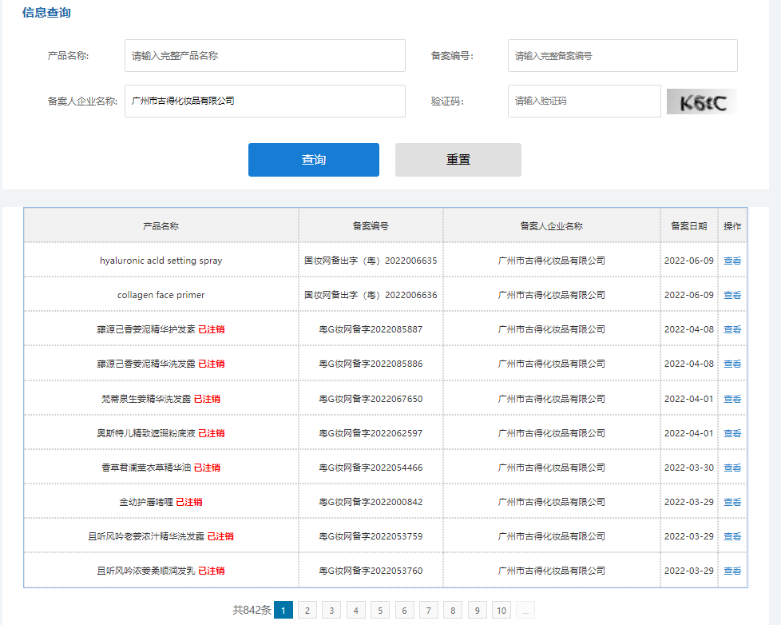The height and width of the screenshot is (625, 781).
Task: Focus the 产品名称 input field
Action: (264, 56)
